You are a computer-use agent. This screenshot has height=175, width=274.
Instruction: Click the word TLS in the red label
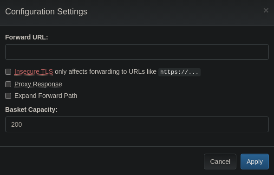pyautogui.click(x=46, y=71)
